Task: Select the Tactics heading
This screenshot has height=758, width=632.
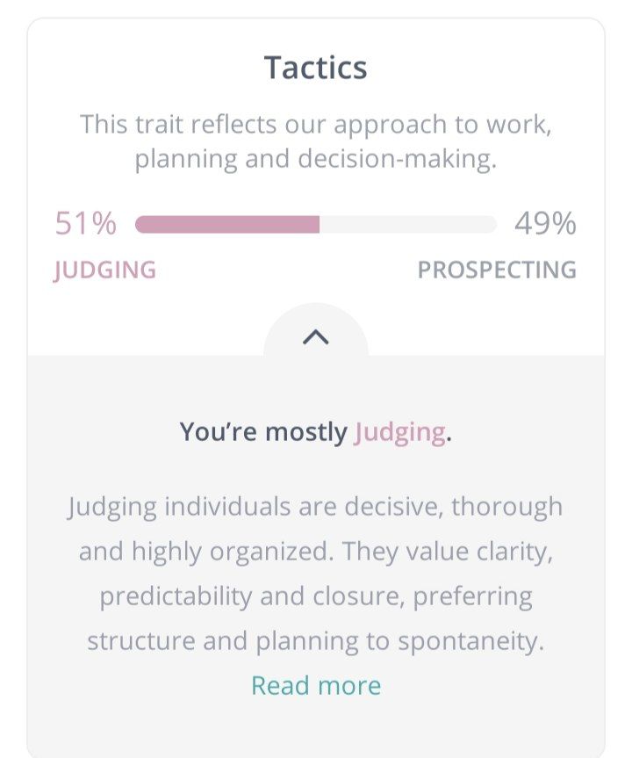Action: [x=315, y=68]
